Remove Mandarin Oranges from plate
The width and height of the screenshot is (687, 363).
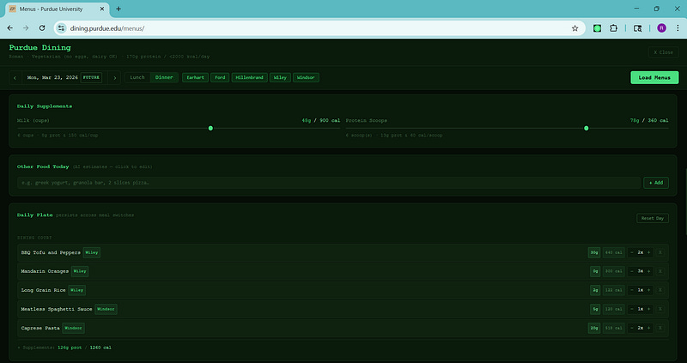660,271
